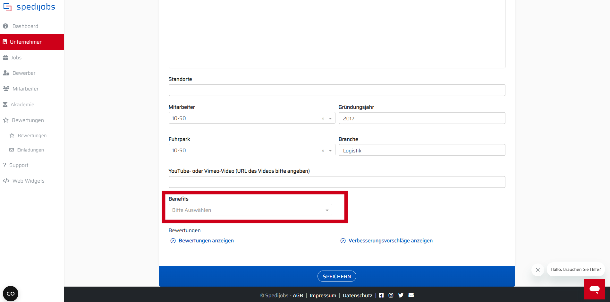
Task: Go to Jobs in sidebar
Action: [16, 57]
